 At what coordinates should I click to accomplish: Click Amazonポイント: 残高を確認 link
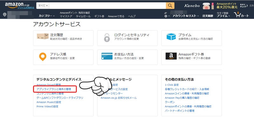coord(75,13)
